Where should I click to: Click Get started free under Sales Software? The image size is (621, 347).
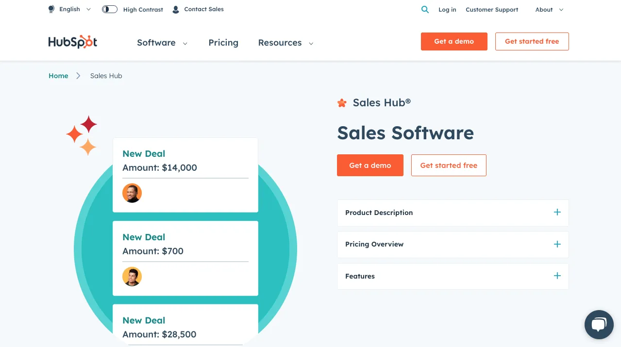(449, 165)
